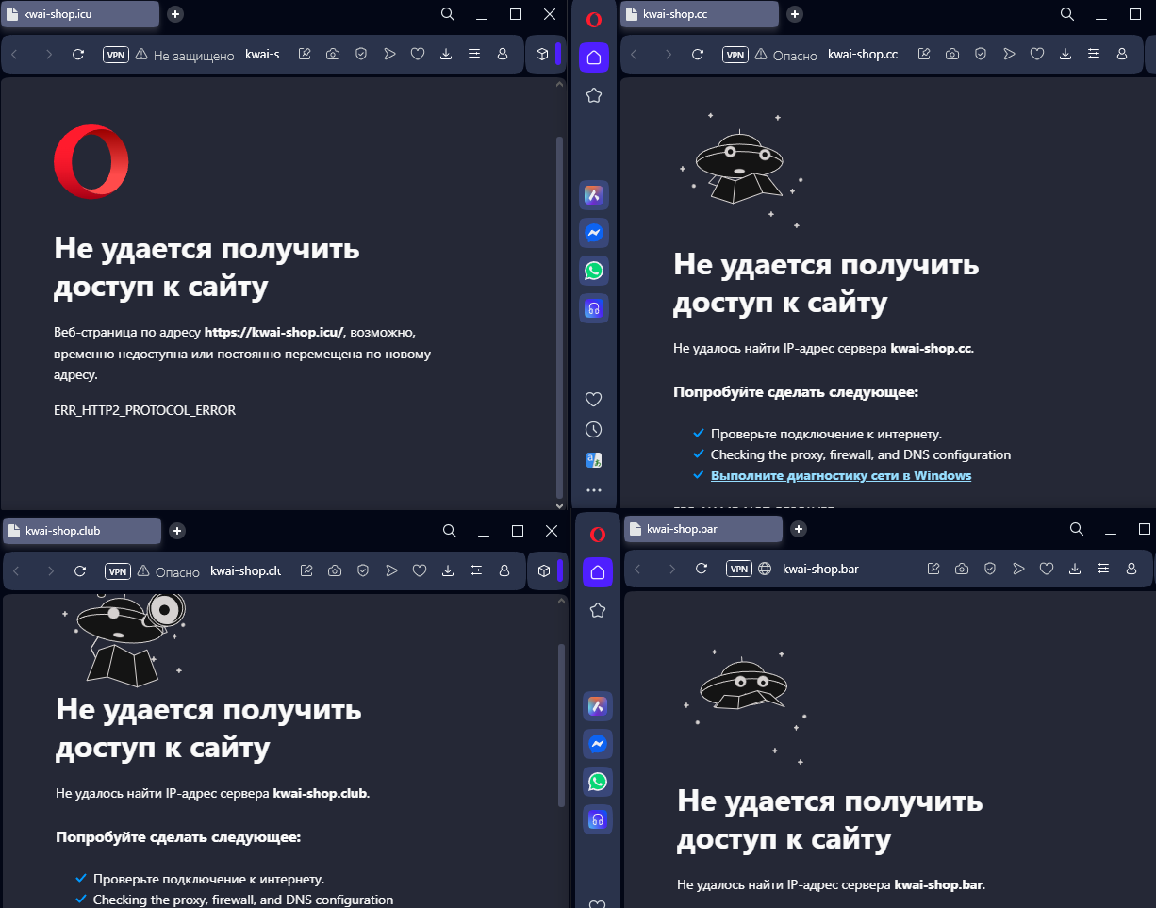Viewport: 1156px width, 908px height.
Task: Open the History clock icon in the sidebar
Action: click(594, 430)
